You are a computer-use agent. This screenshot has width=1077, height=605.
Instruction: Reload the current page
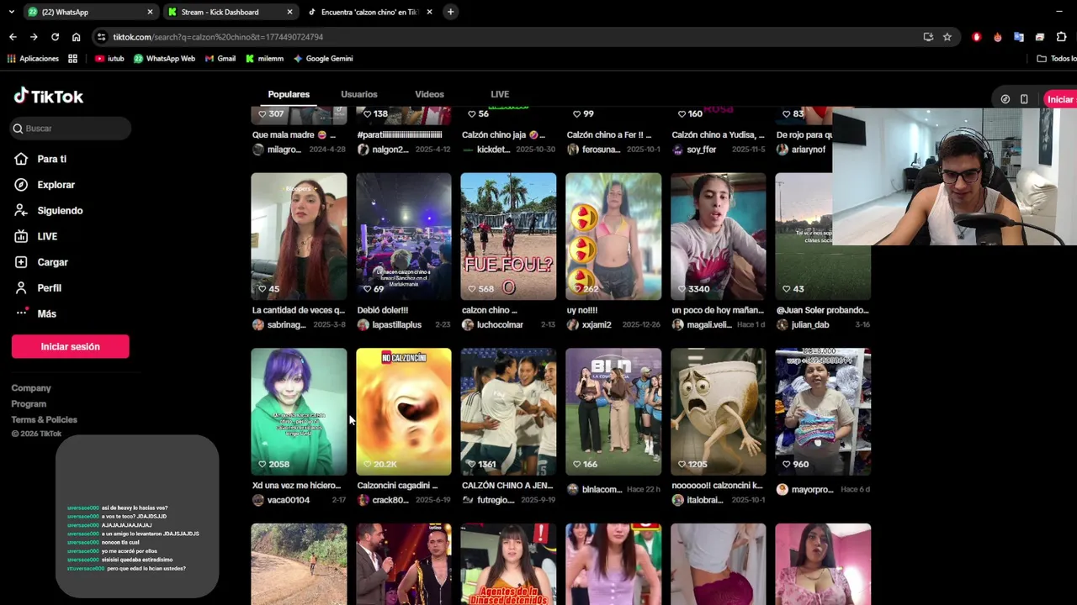coord(55,37)
